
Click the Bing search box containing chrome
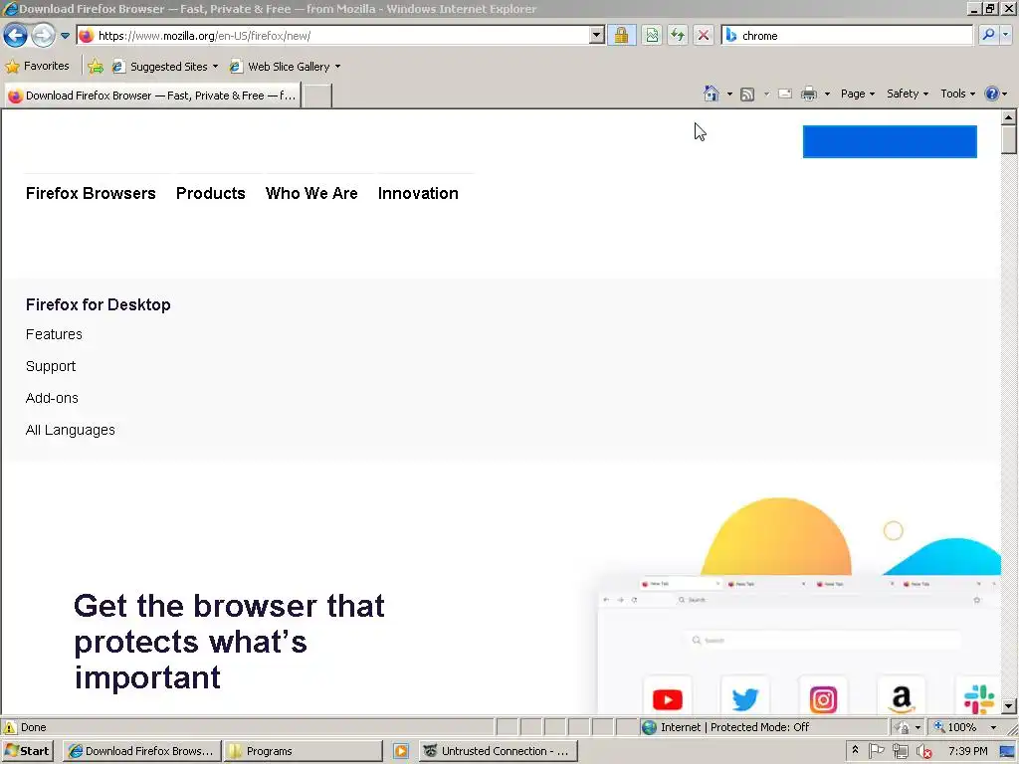848,36
